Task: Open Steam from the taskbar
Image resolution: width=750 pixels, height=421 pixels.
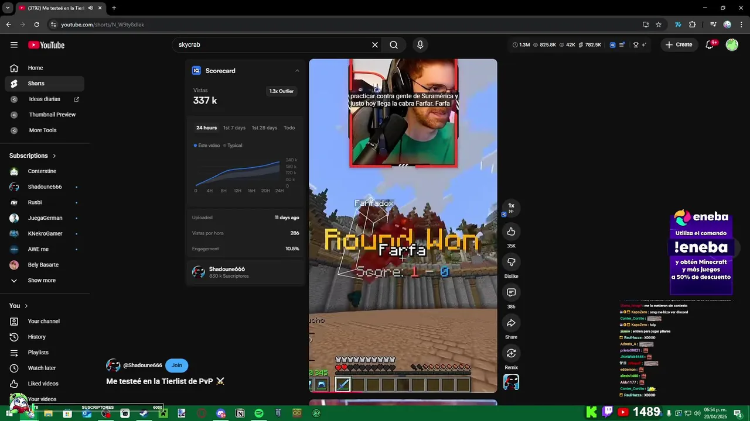Action: click(144, 413)
